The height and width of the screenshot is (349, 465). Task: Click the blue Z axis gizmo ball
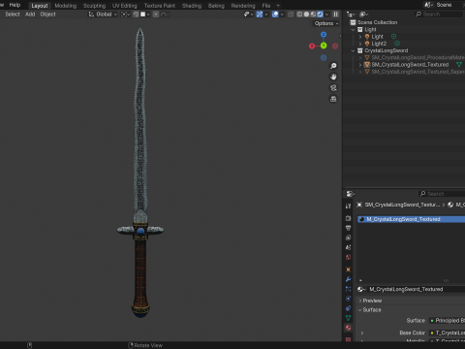click(324, 35)
